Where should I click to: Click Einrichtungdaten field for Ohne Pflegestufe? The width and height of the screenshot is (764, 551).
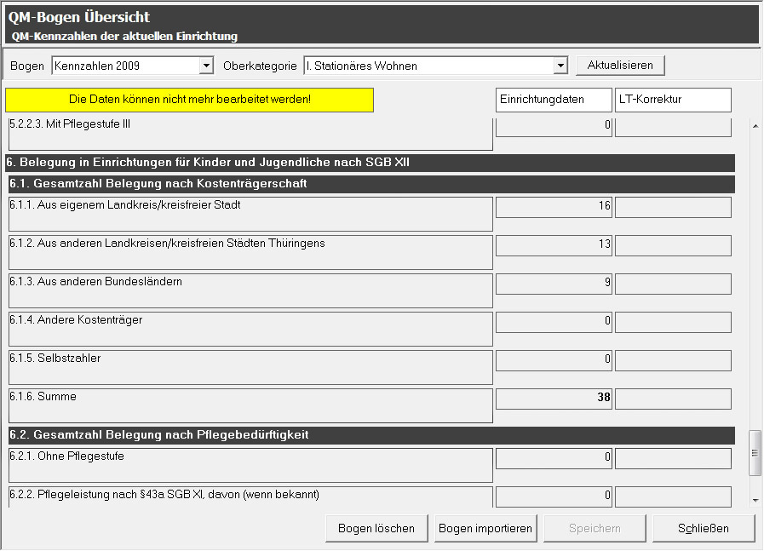coord(554,458)
